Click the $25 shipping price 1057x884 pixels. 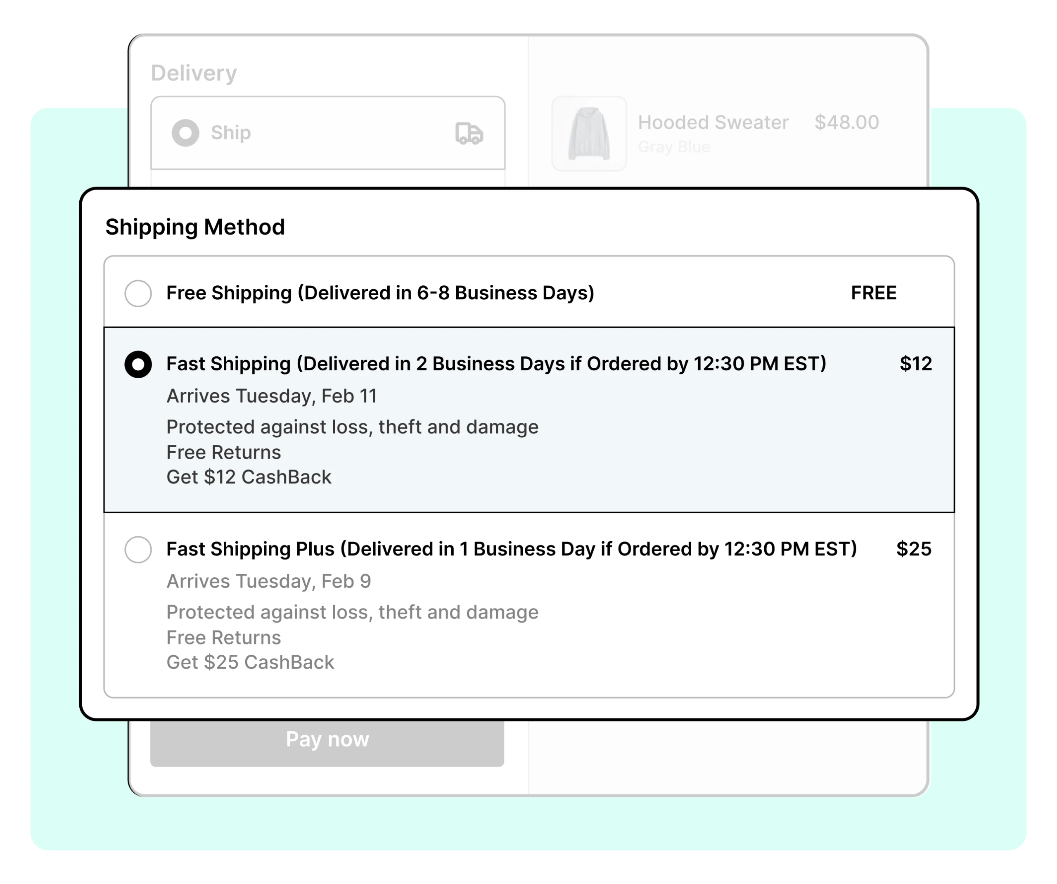[x=914, y=549]
